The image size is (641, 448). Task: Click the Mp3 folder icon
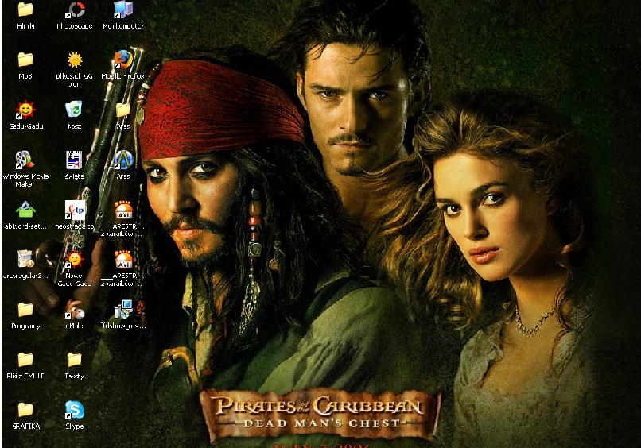click(x=25, y=61)
